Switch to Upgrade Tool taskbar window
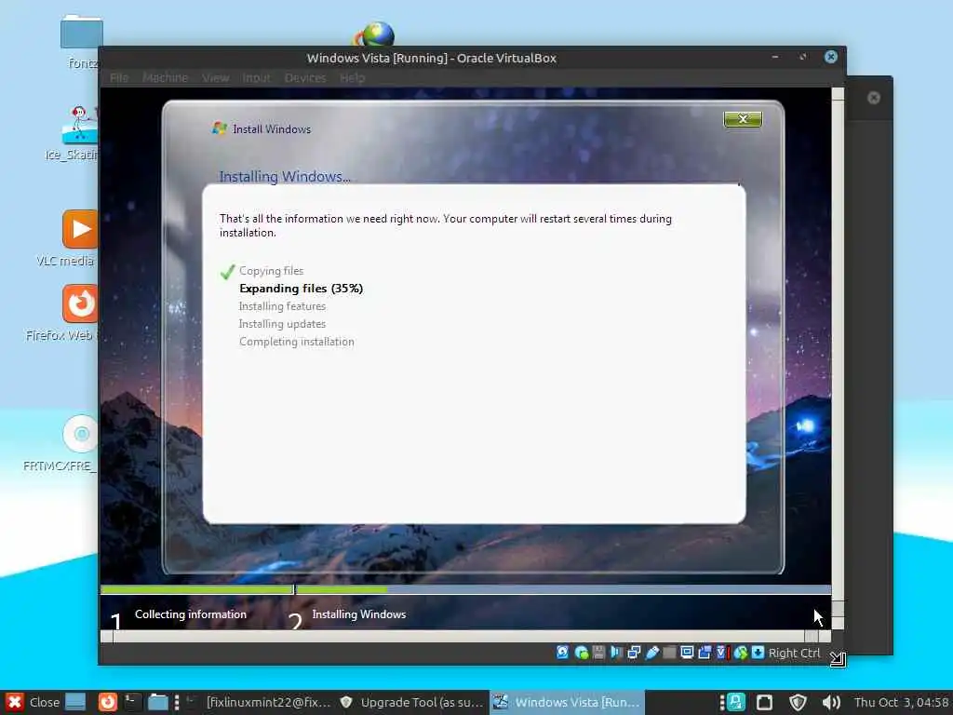Viewport: 953px width, 715px height. point(412,702)
